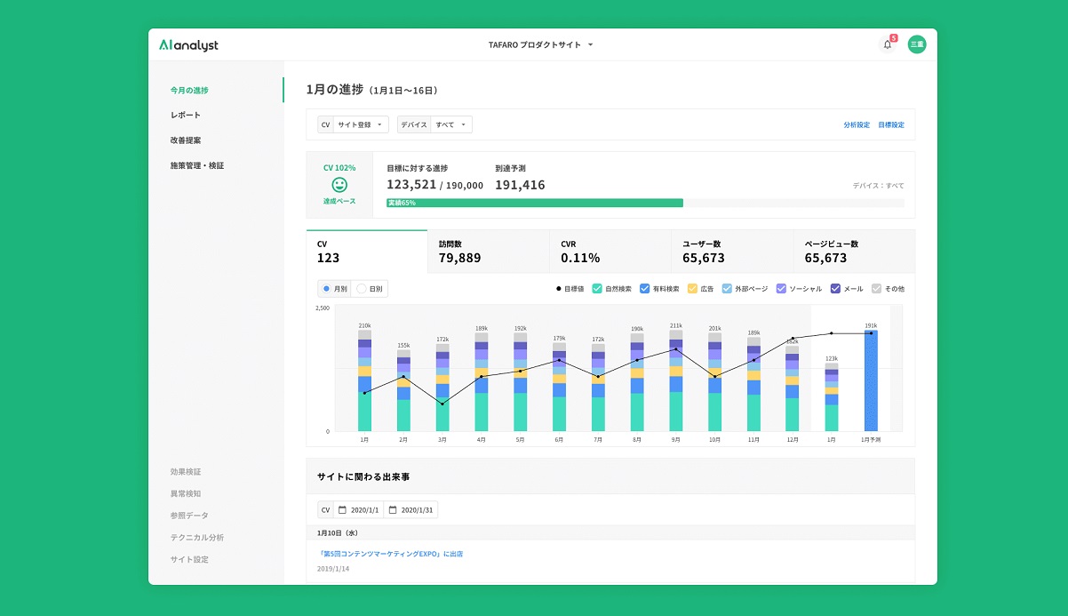Open テクニカル分析 in the sidebar
The width and height of the screenshot is (1068, 616).
197,538
